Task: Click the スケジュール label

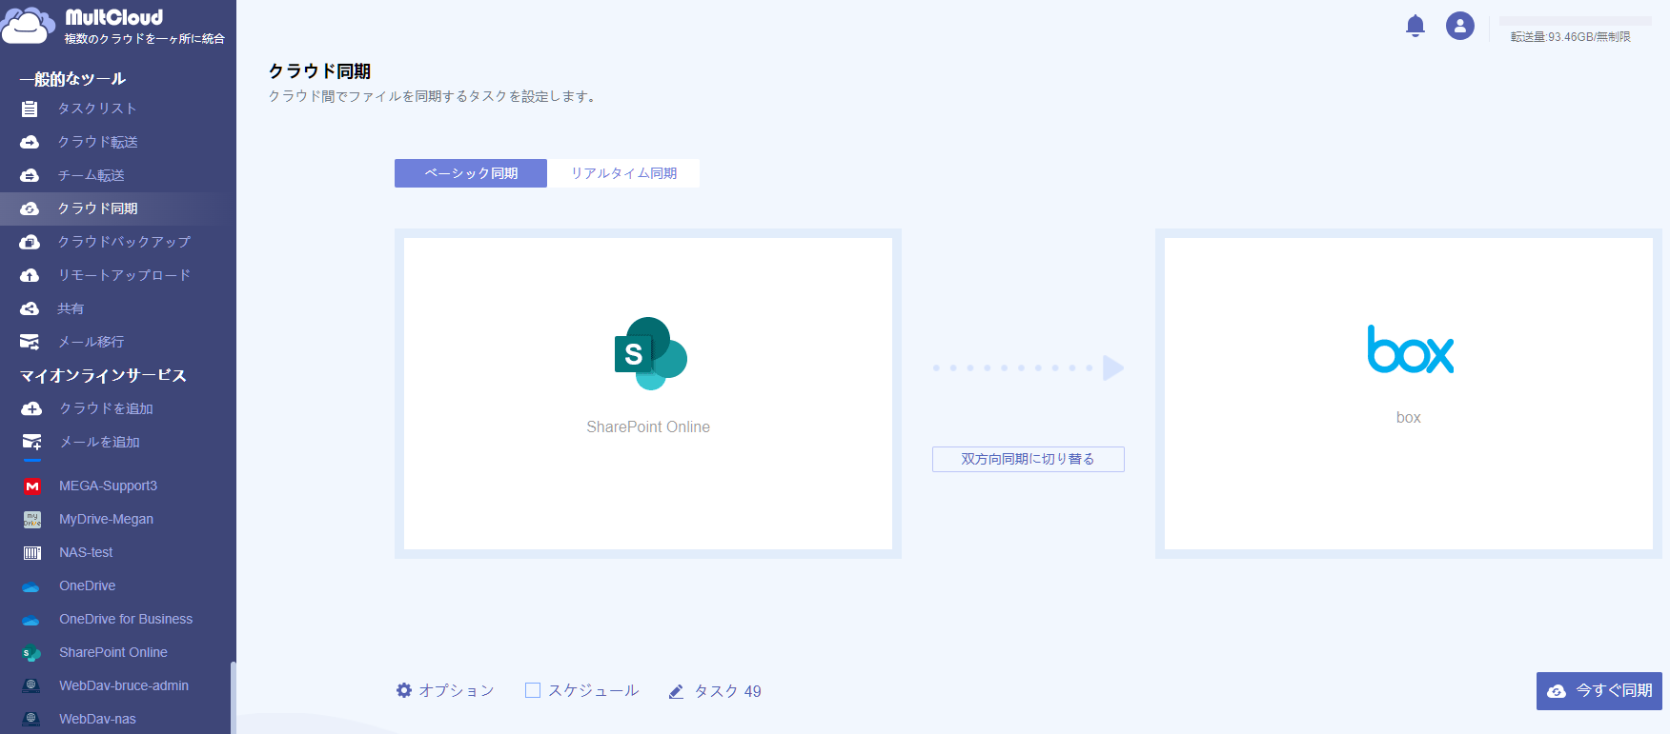Action: (594, 690)
